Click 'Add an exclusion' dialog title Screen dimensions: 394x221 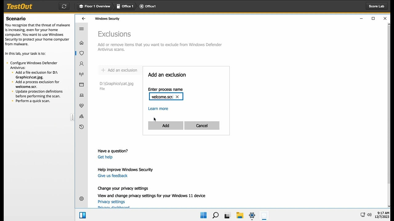[x=167, y=75]
